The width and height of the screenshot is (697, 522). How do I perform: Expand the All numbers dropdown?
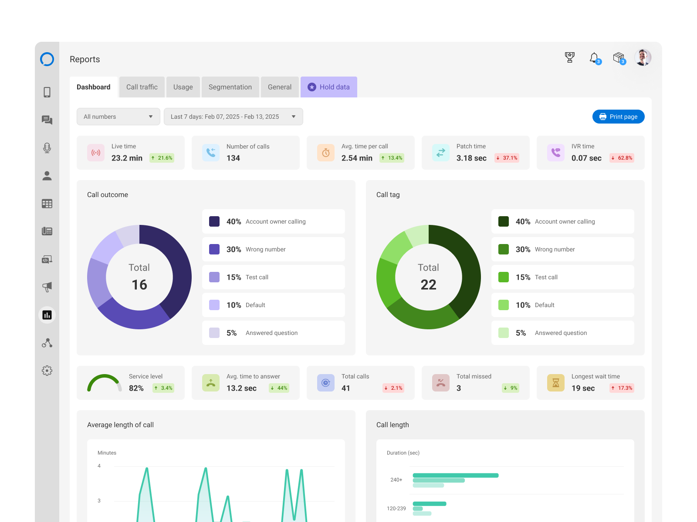[x=118, y=117]
